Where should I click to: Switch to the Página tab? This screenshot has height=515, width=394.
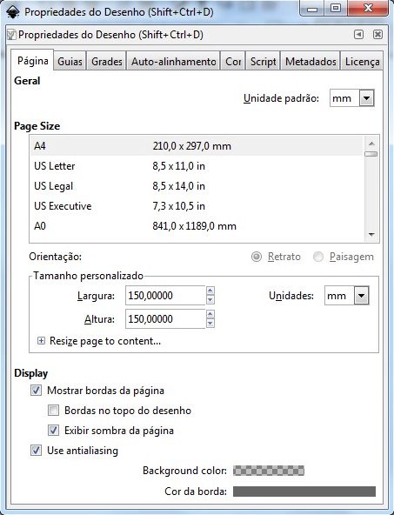pyautogui.click(x=32, y=60)
